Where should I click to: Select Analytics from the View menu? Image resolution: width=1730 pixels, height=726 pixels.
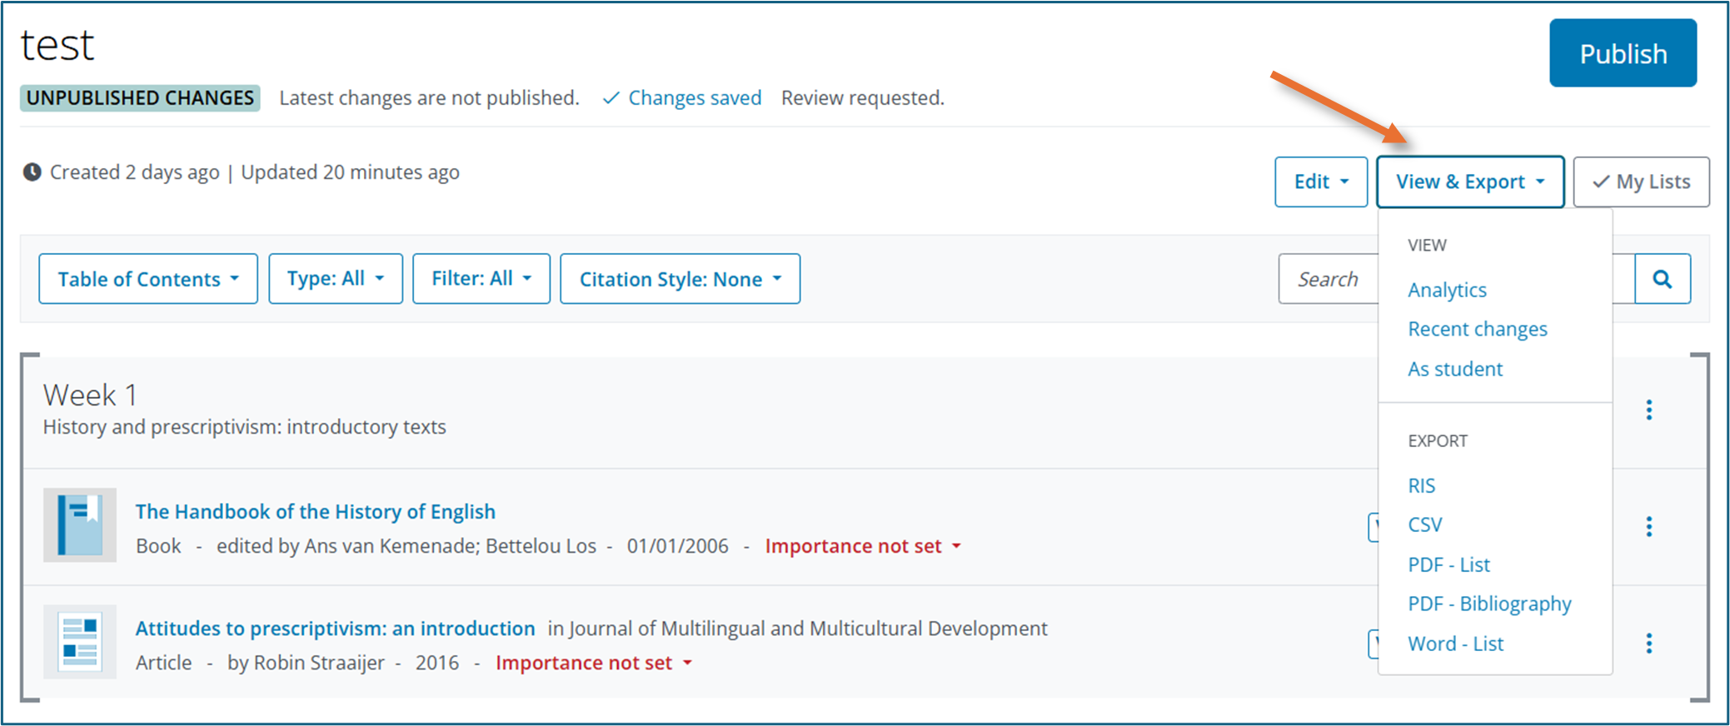click(1447, 290)
